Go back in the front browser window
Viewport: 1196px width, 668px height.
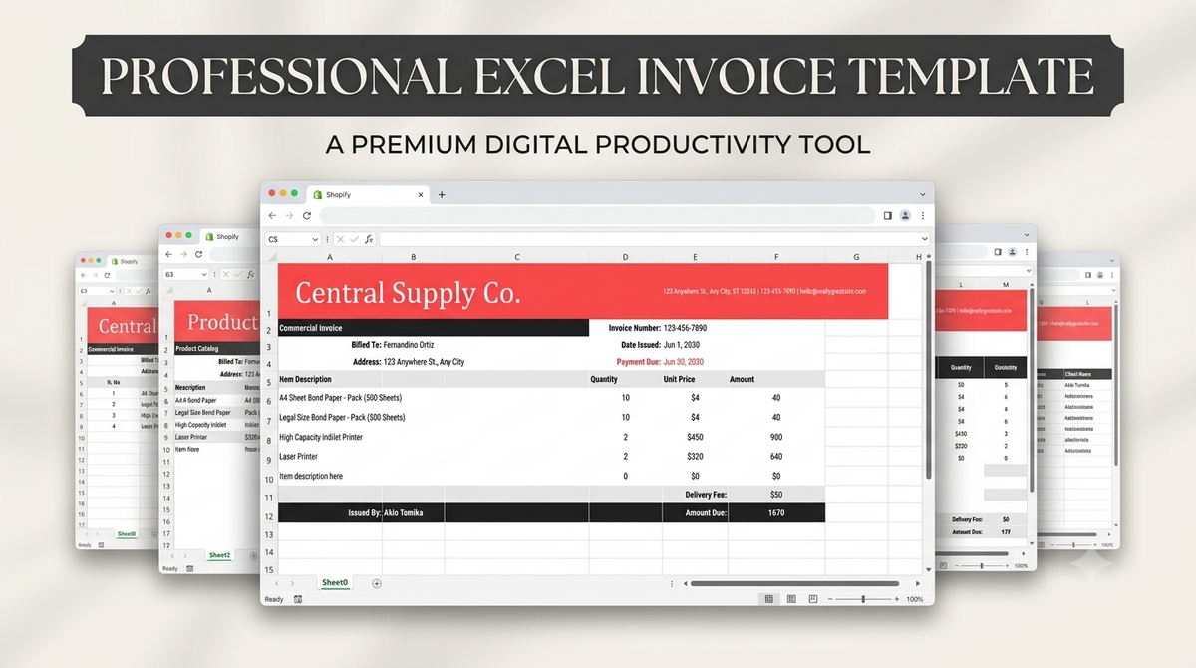coord(272,215)
